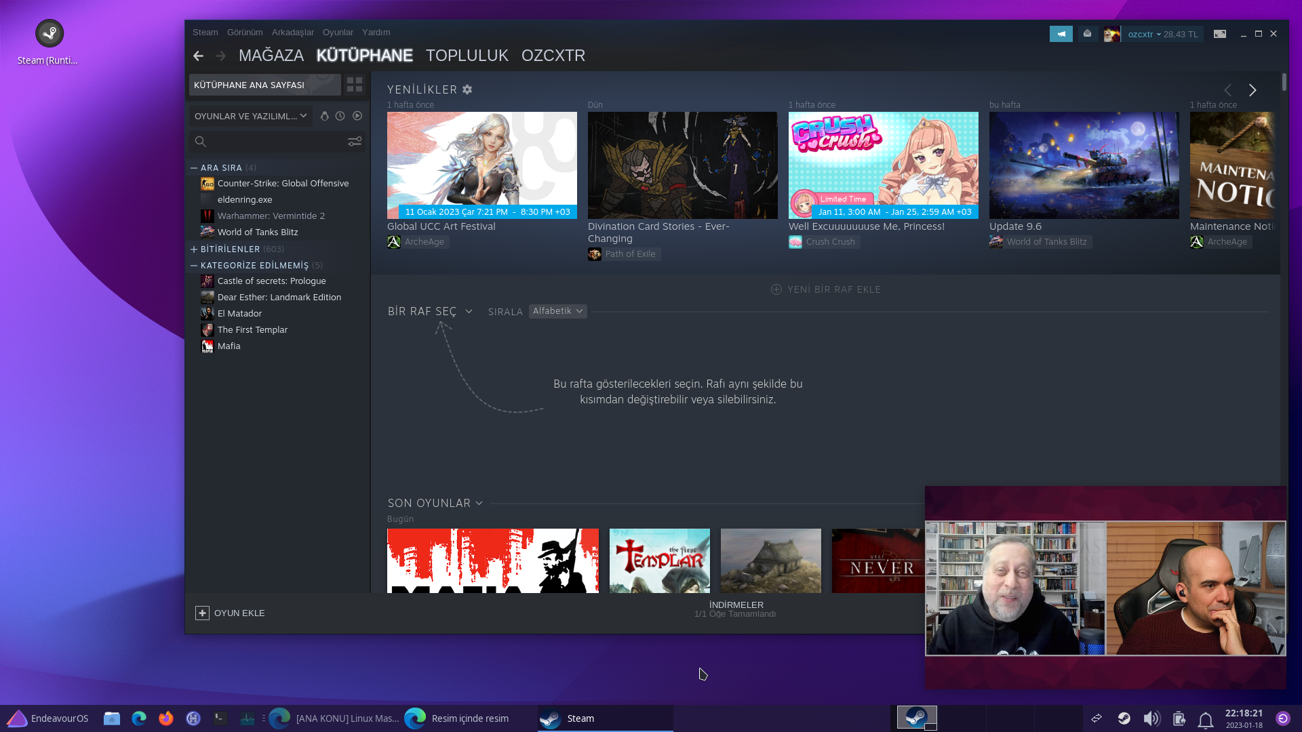Go to the MAĞAZA tab
1302x732 pixels.
pos(271,56)
